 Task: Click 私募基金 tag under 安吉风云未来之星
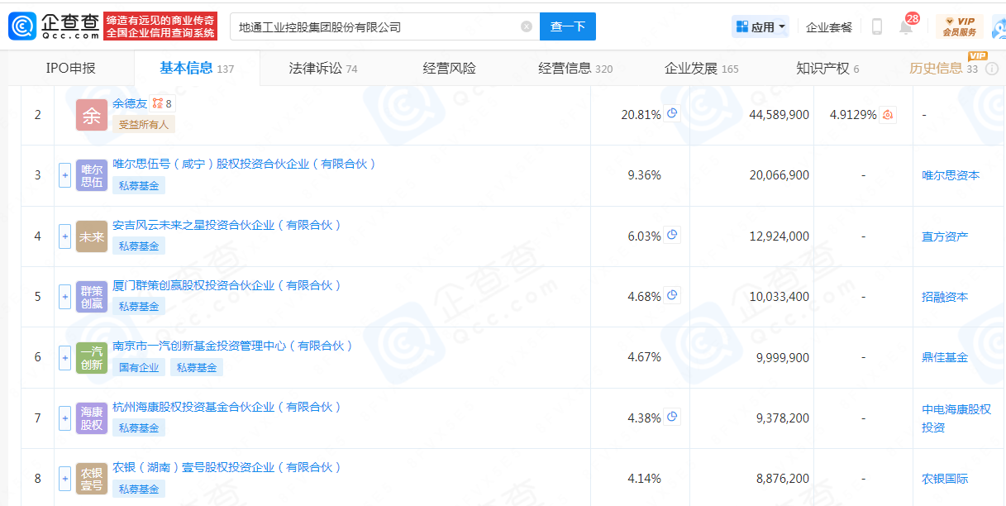pyautogui.click(x=139, y=246)
